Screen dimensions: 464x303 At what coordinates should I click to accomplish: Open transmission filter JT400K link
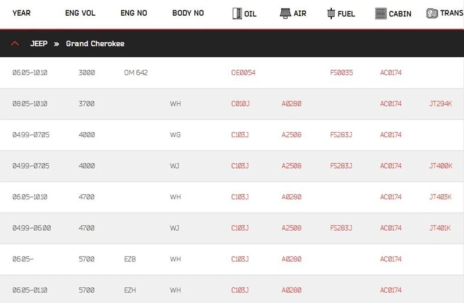click(x=441, y=166)
